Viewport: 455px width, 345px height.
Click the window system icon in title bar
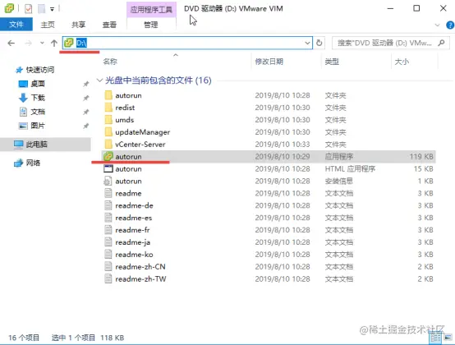pos(9,8)
